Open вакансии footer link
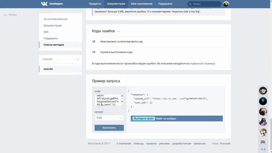The image size is (272, 153). click(x=199, y=144)
